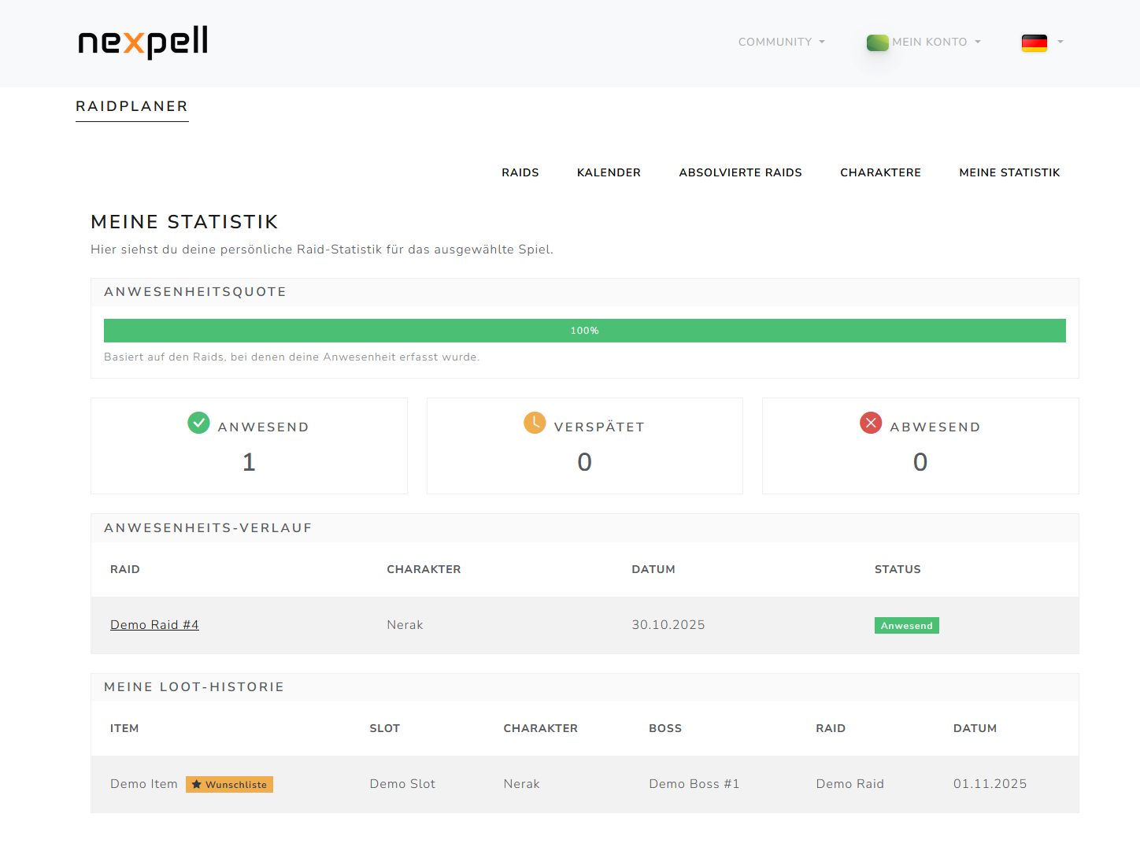Viewport: 1140px width, 847px height.
Task: Click the Raidplaner heading link
Action: (x=131, y=106)
